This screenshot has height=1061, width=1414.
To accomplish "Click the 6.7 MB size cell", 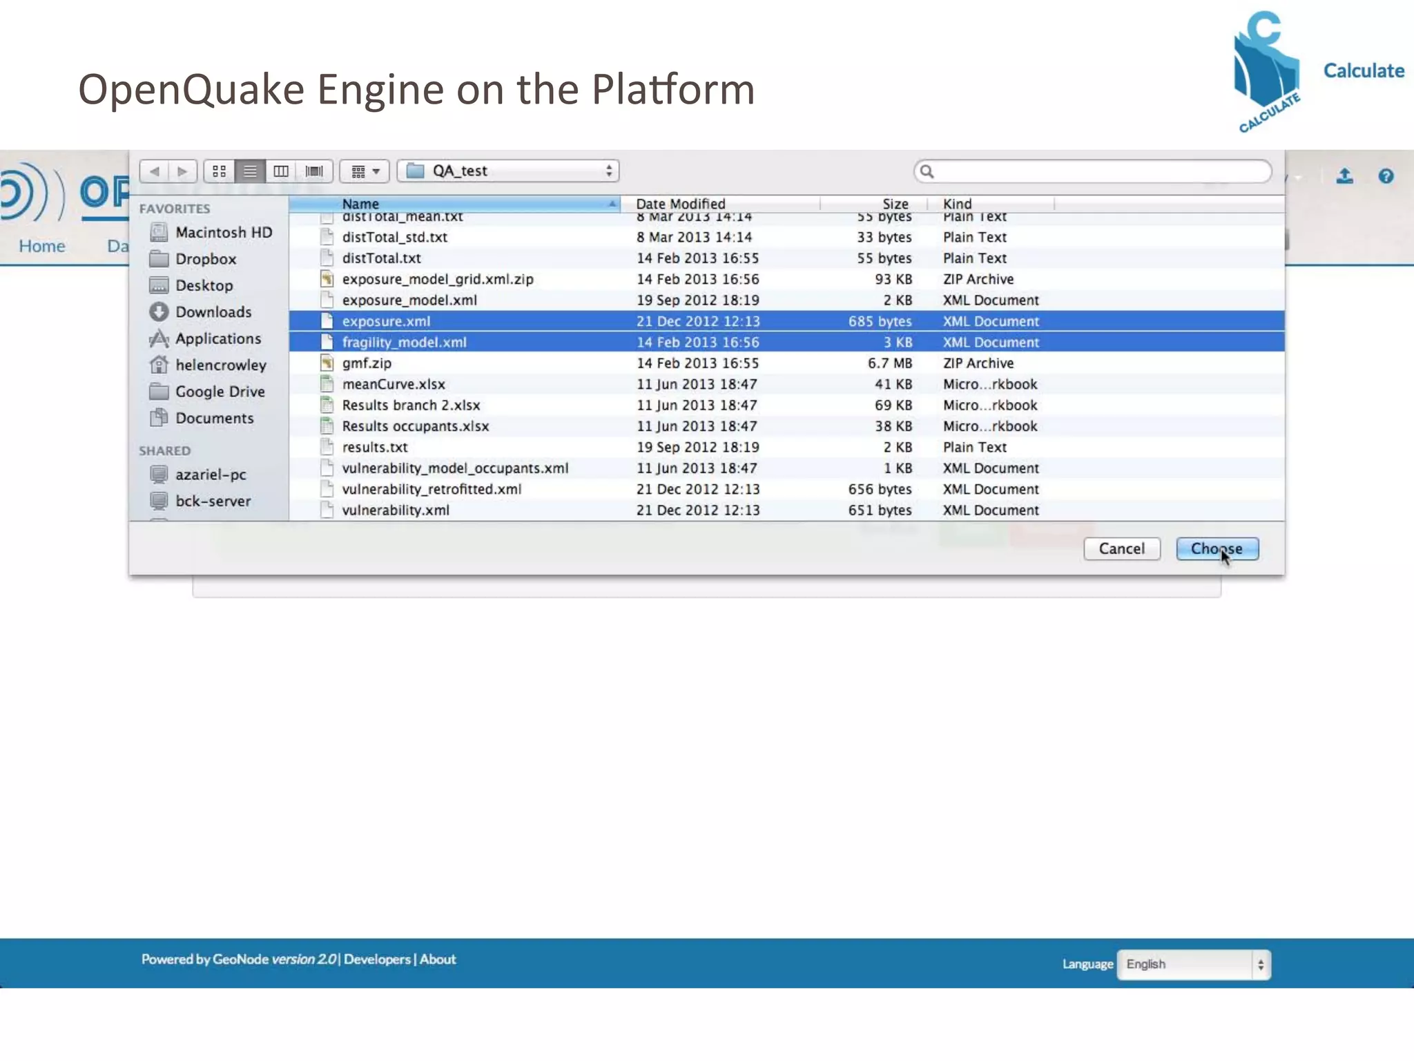I will pyautogui.click(x=890, y=363).
